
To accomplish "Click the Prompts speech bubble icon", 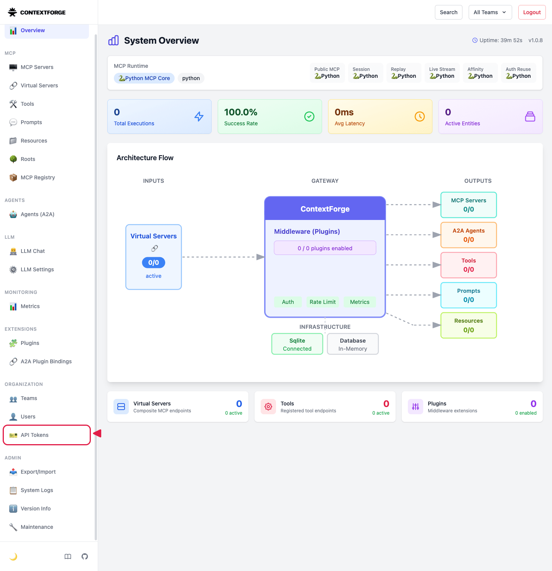I will click(13, 122).
